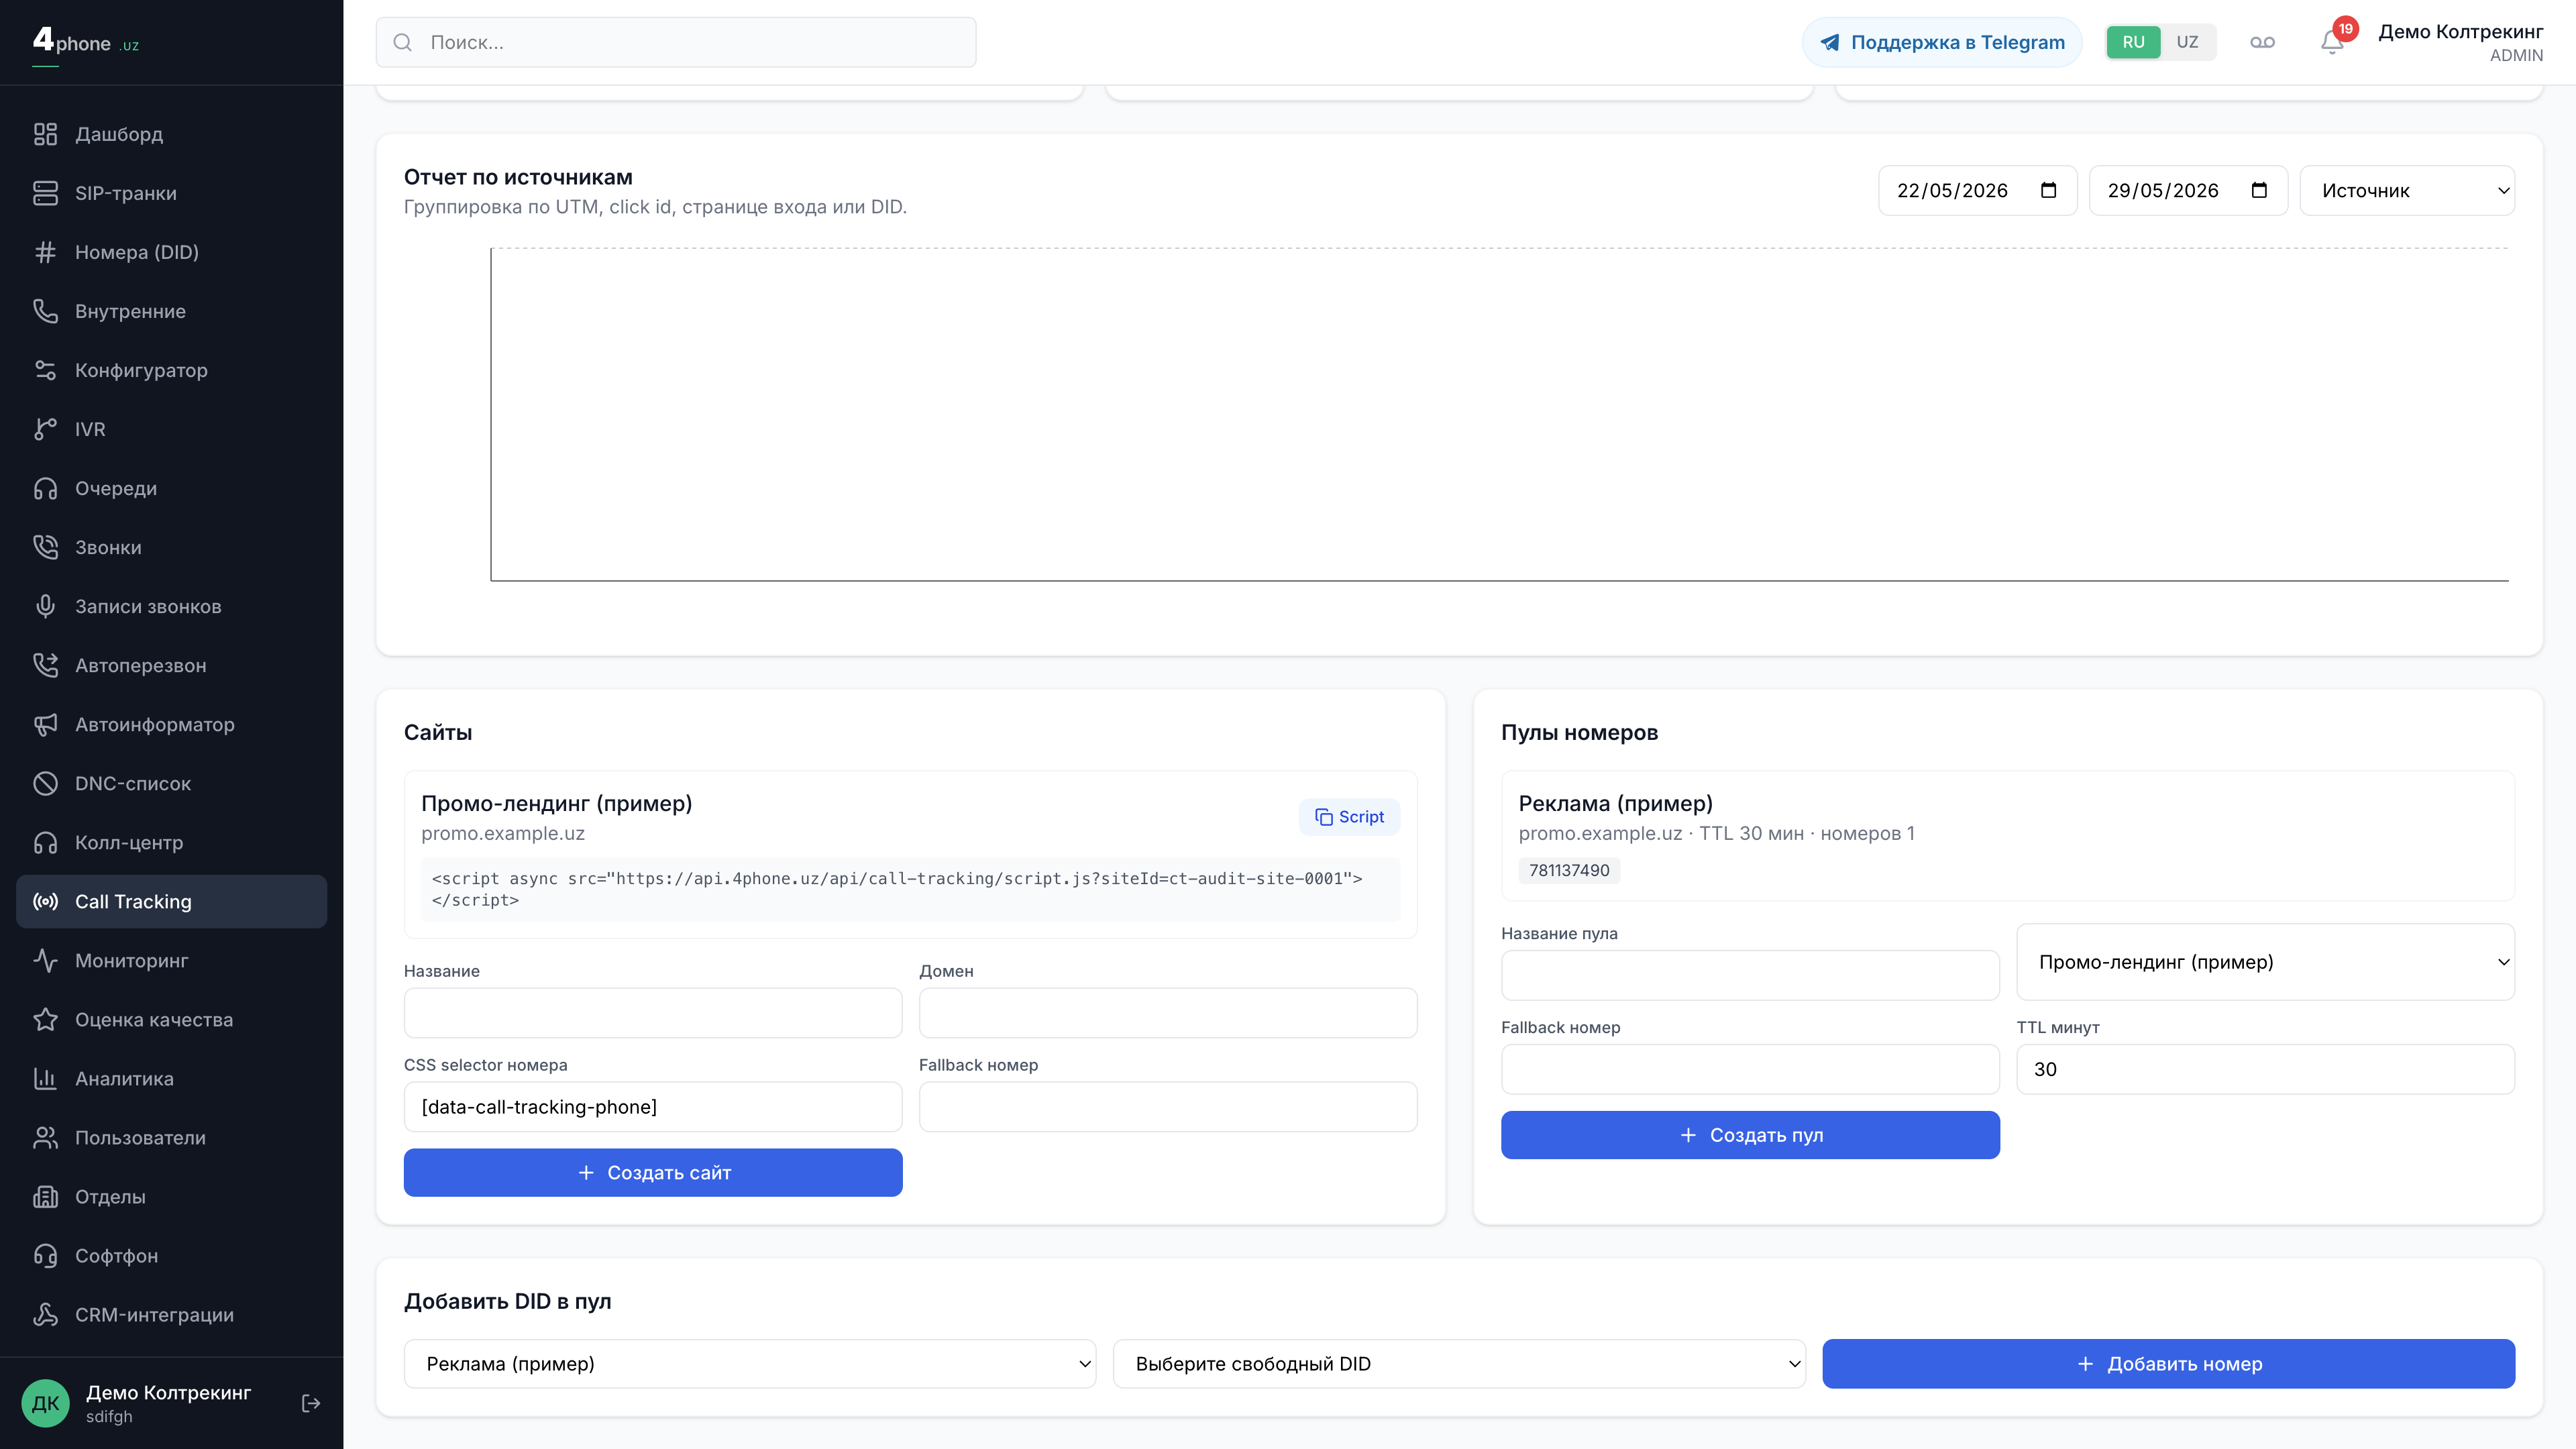Open SIP-транки section

(x=172, y=193)
